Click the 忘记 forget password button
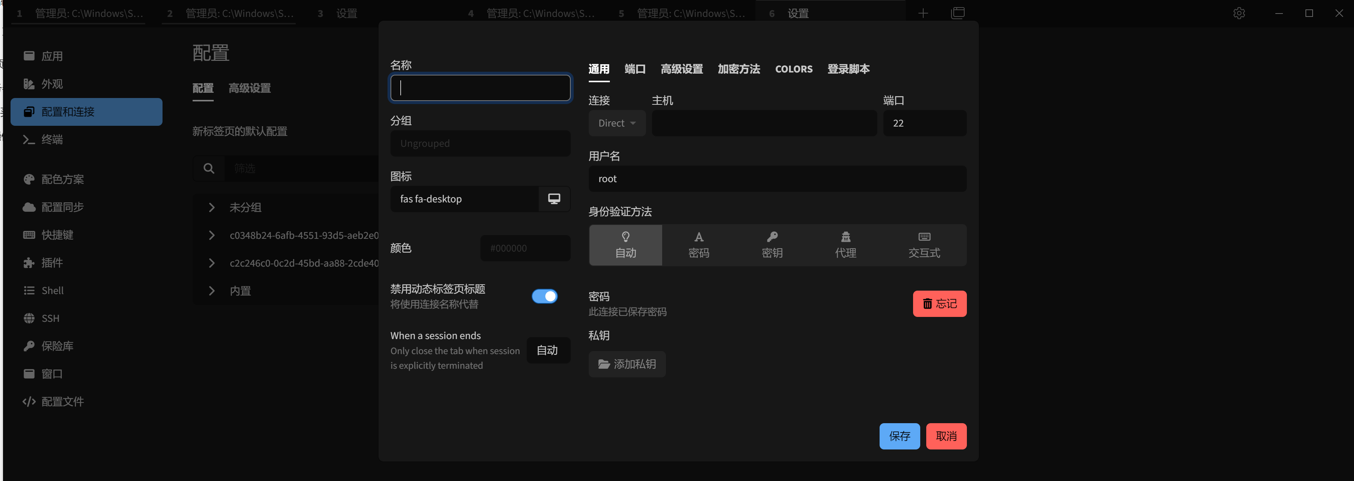Screen dimensions: 1354x481 (x=939, y=304)
